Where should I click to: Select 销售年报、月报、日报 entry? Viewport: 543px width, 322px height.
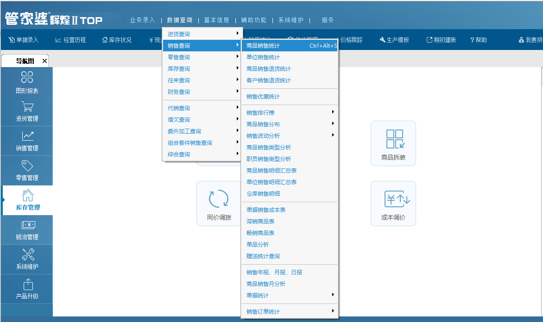(x=290, y=272)
